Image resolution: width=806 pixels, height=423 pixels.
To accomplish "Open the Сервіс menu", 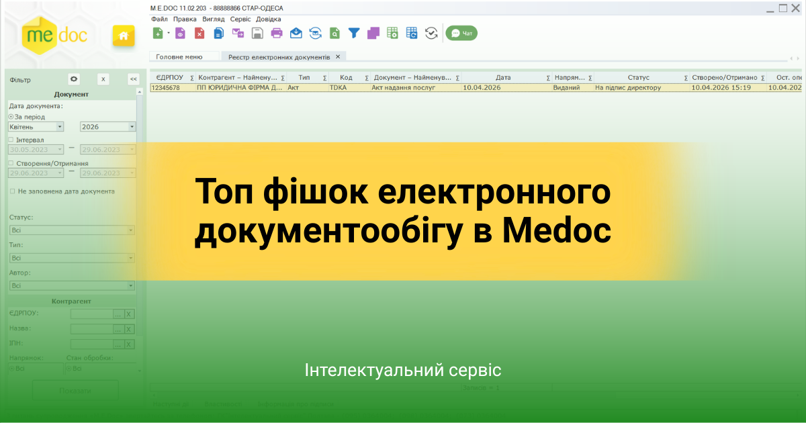I will [240, 19].
